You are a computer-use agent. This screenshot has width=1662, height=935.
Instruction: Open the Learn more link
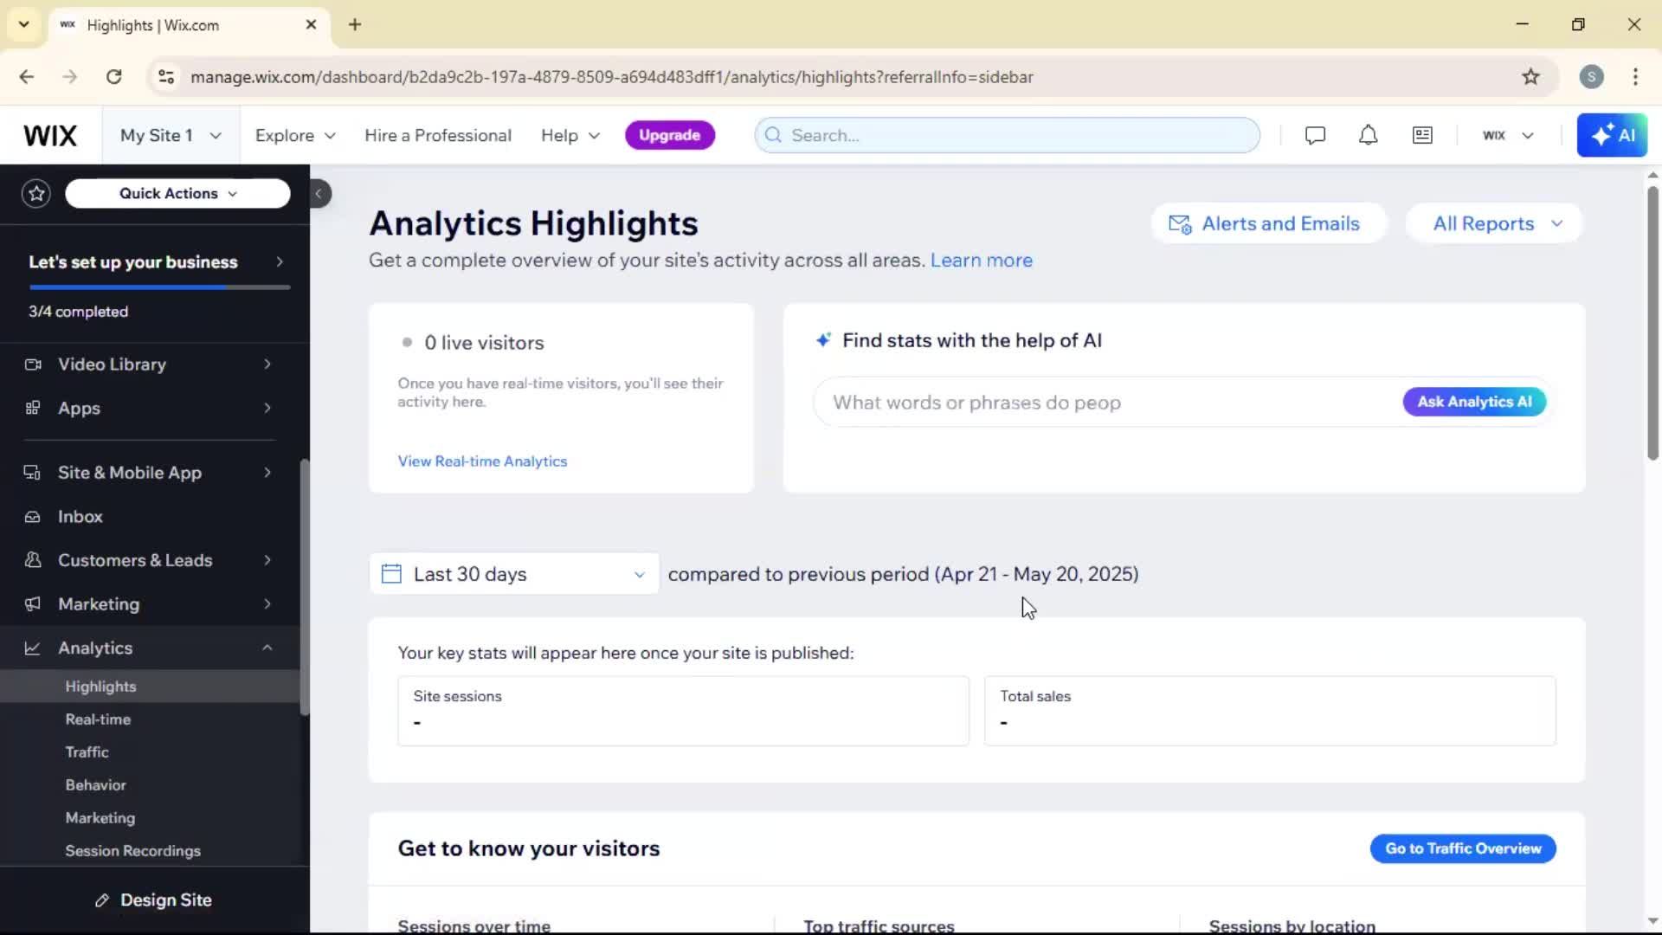click(981, 261)
